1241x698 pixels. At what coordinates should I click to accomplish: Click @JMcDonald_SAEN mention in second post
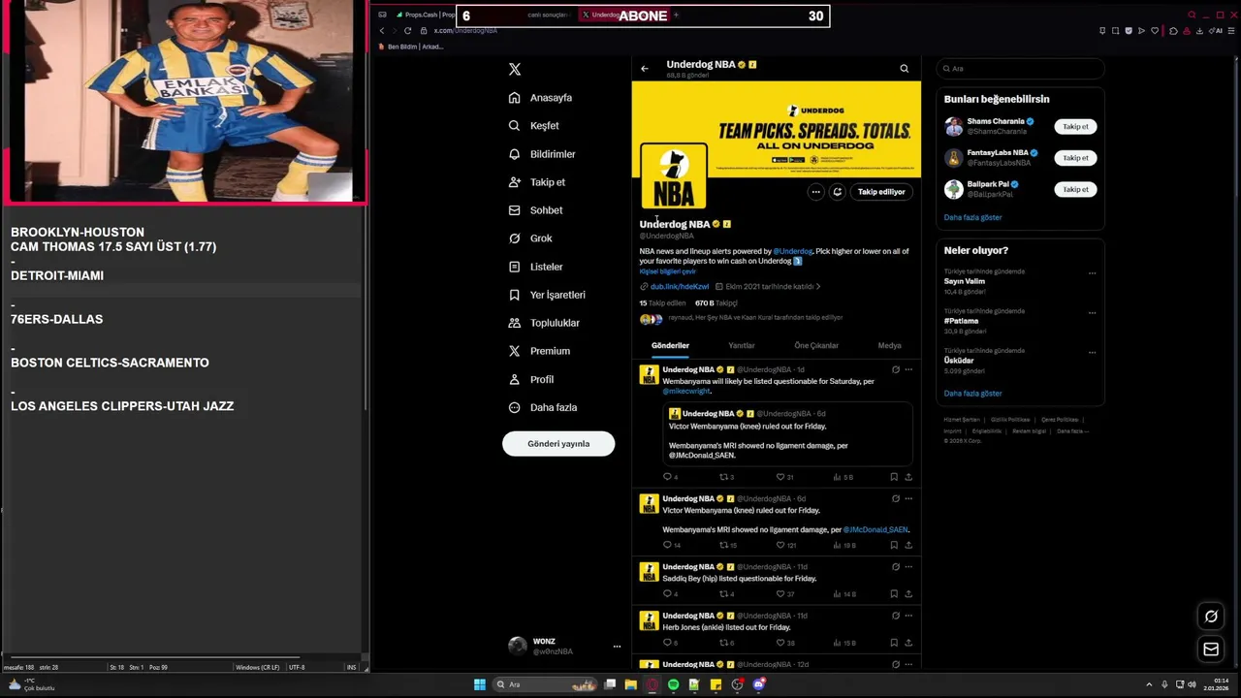[875, 530]
